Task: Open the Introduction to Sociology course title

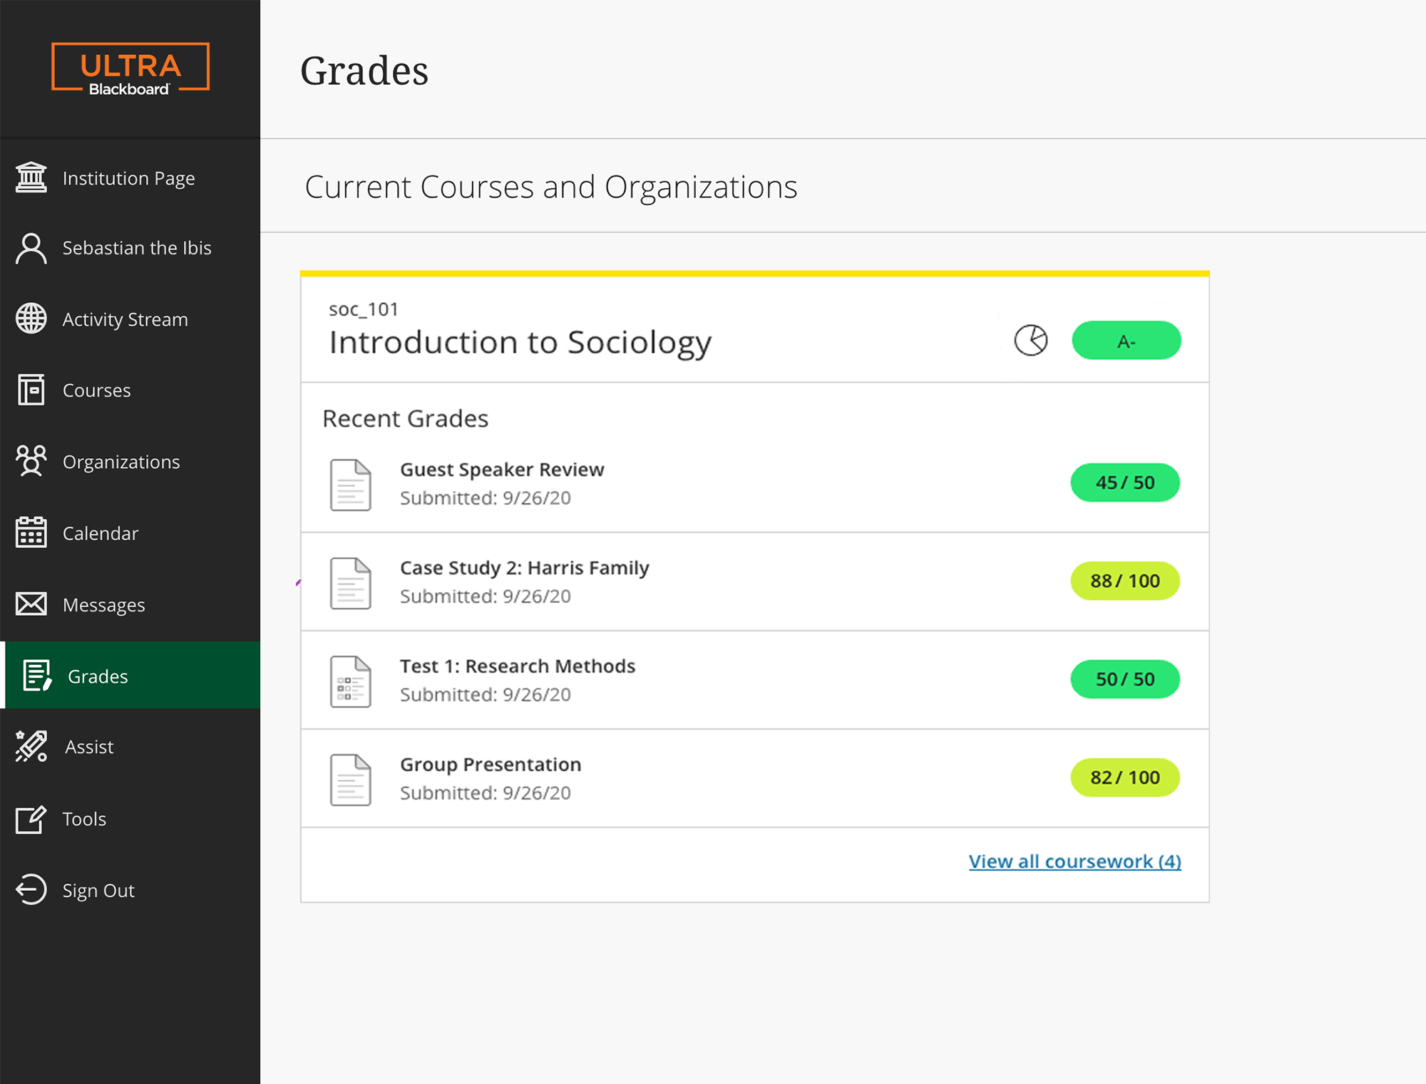Action: pyautogui.click(x=520, y=343)
